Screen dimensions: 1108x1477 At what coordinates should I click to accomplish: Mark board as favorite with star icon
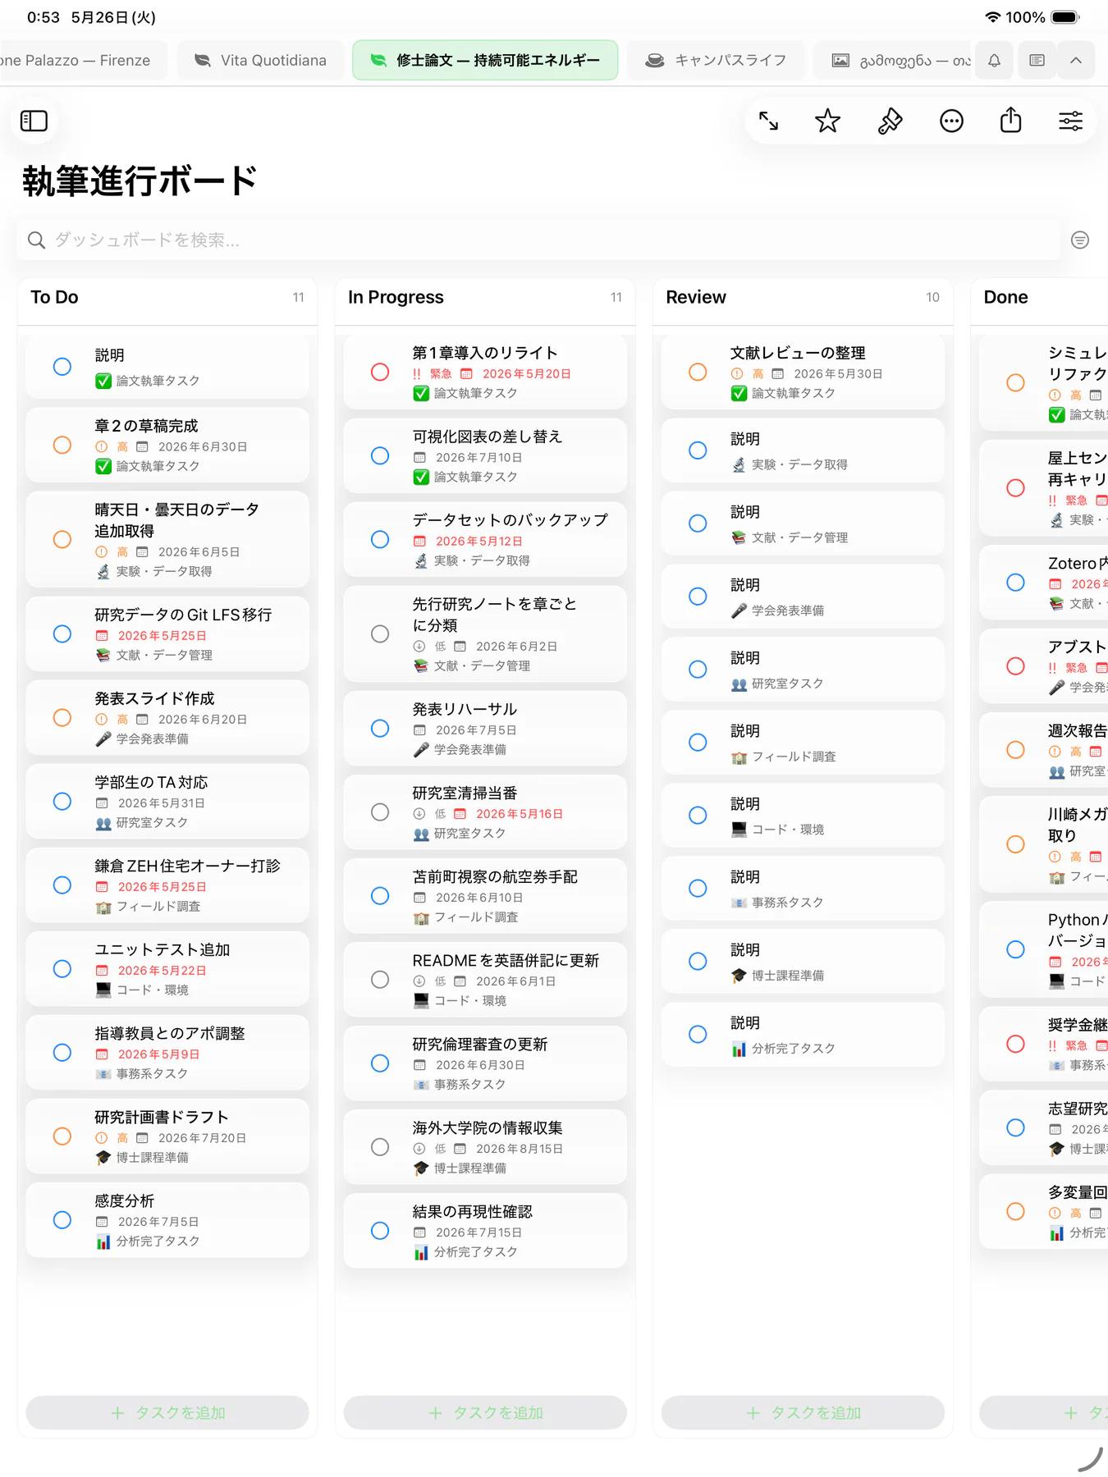click(827, 121)
